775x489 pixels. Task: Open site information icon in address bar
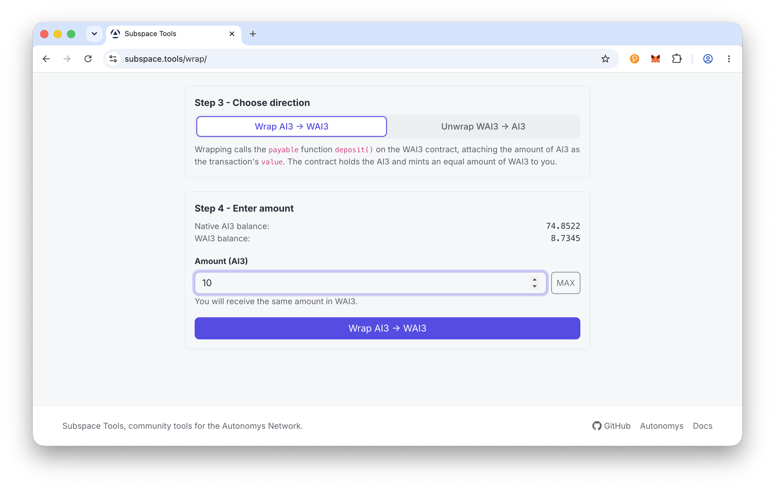click(x=113, y=59)
